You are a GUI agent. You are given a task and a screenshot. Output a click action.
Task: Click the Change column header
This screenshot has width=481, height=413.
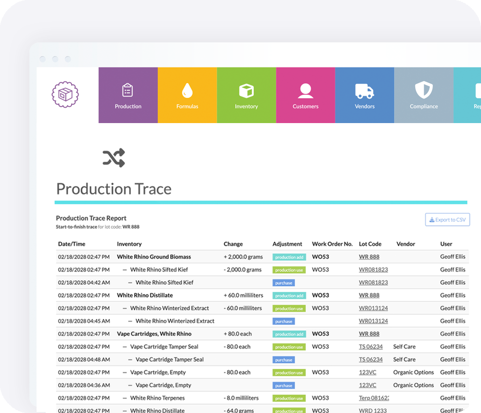(x=233, y=244)
